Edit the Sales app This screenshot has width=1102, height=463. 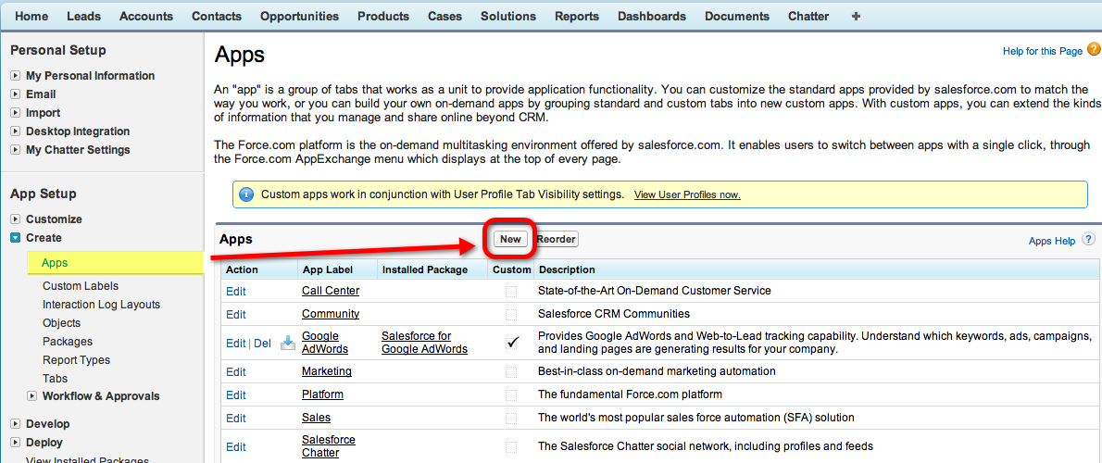[x=236, y=418]
